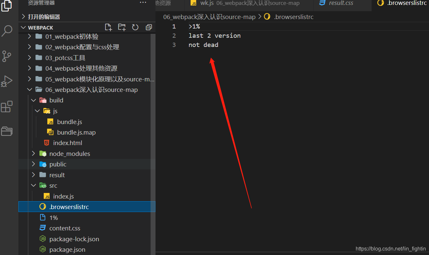Open package-lock.json in the tree
The height and width of the screenshot is (255, 429).
pyautogui.click(x=74, y=239)
